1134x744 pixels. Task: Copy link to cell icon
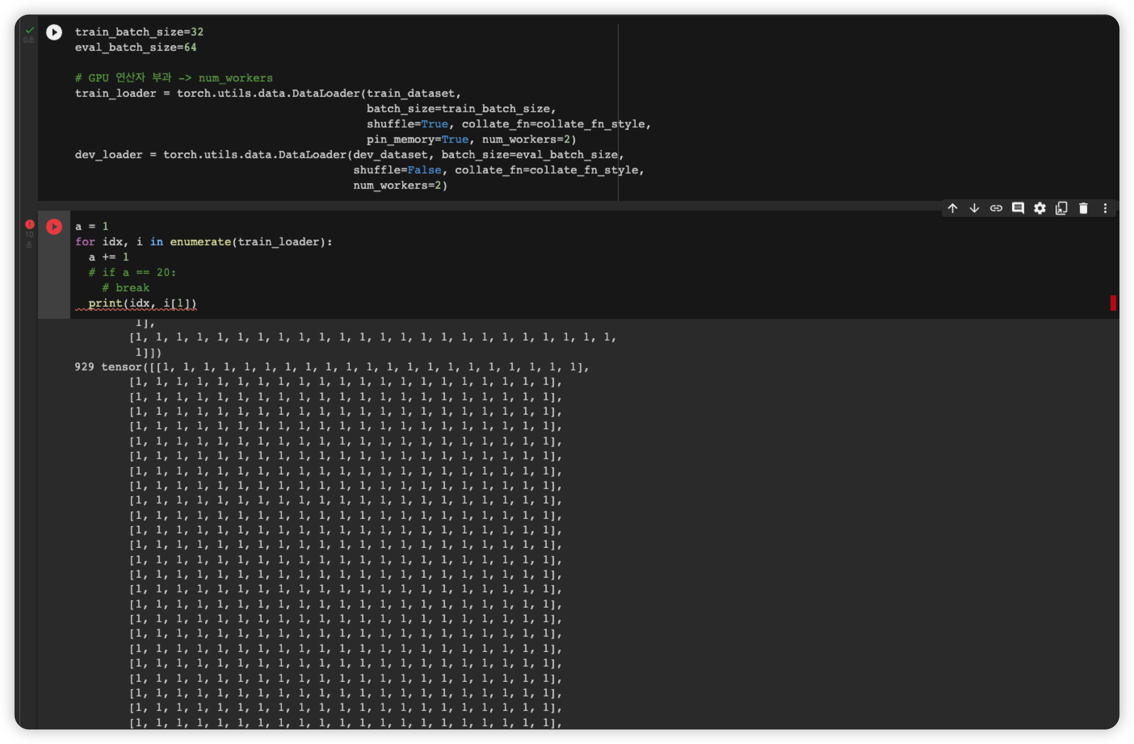tap(996, 209)
